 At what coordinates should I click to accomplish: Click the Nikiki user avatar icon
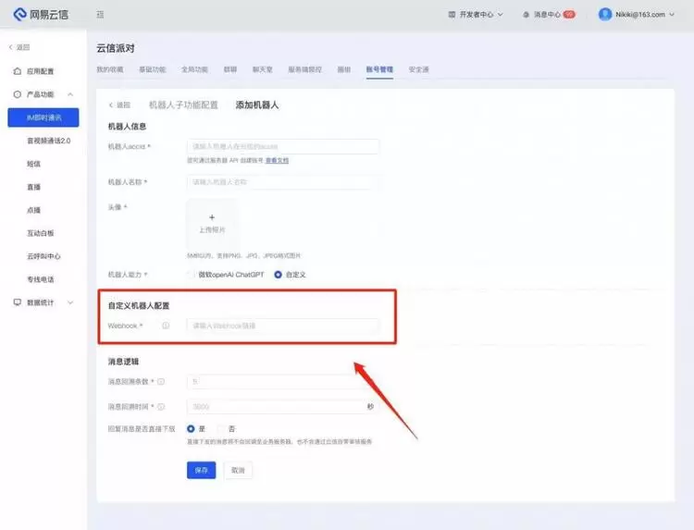[605, 15]
